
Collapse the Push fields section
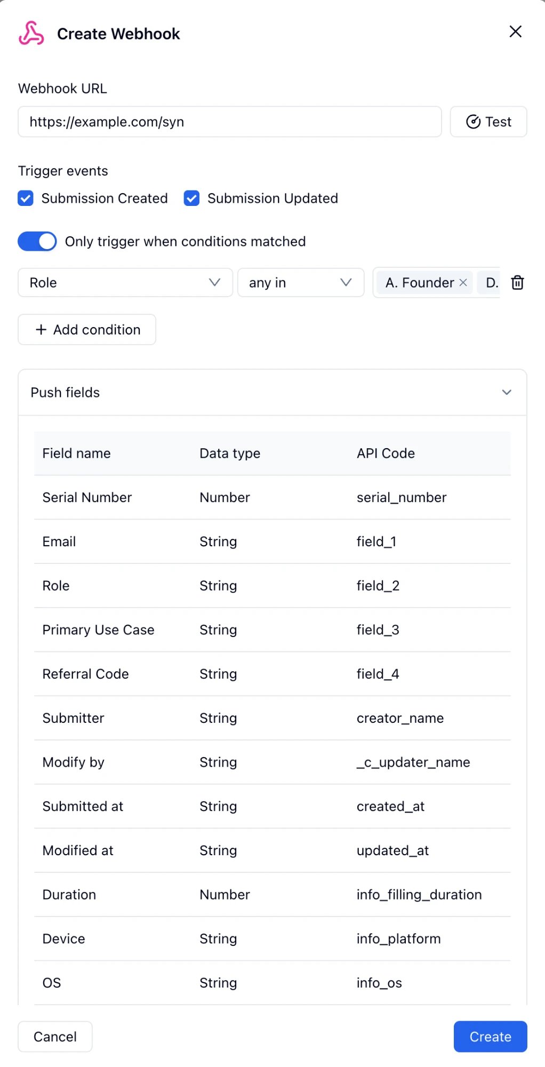pos(507,392)
